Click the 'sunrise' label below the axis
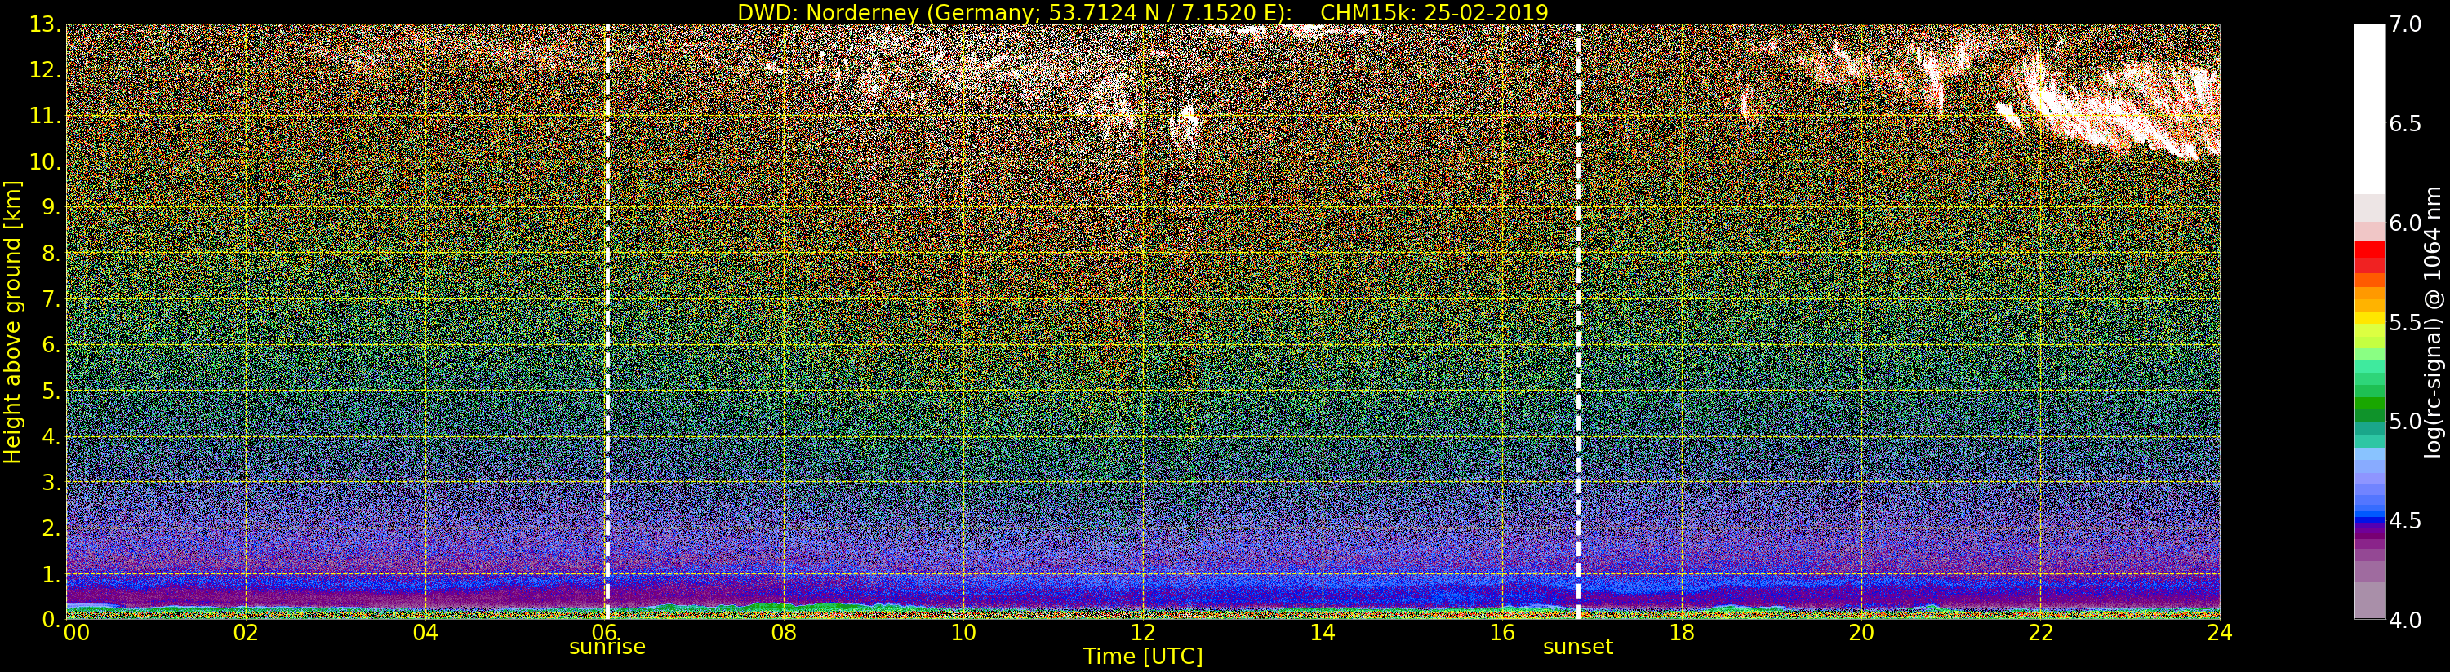 click(607, 648)
